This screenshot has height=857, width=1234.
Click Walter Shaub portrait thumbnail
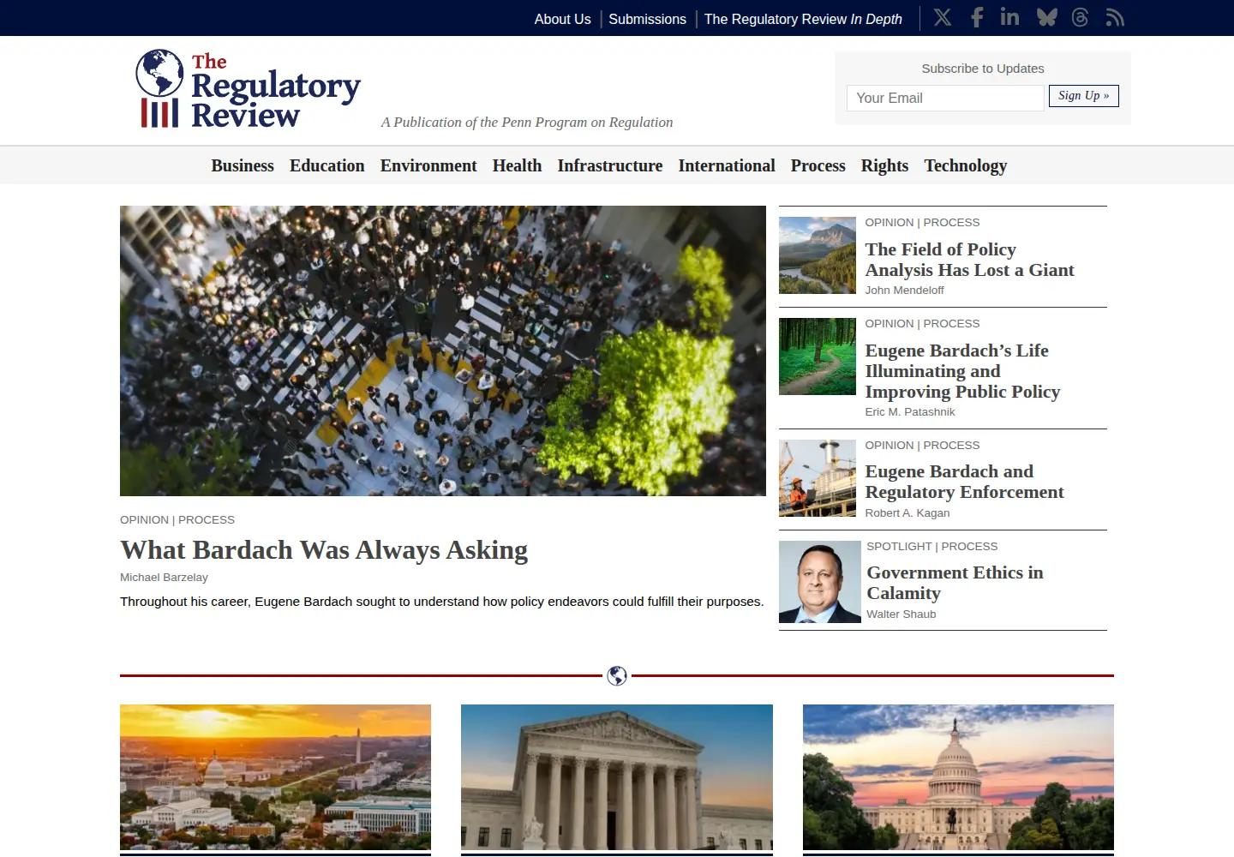point(820,582)
